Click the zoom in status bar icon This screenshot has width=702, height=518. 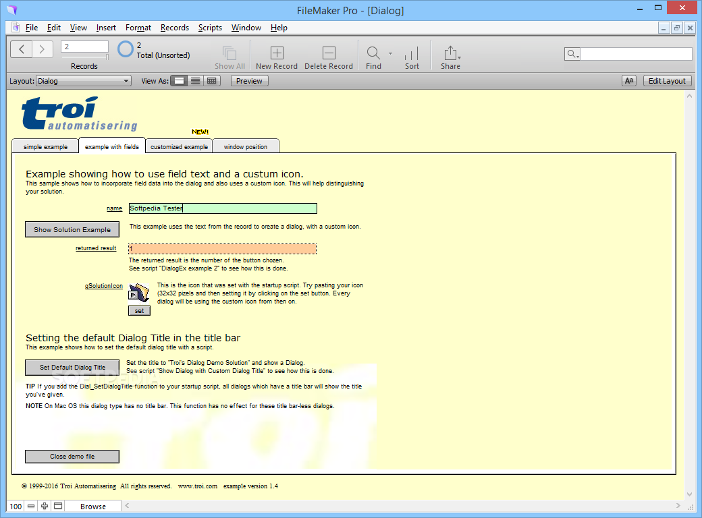click(x=45, y=506)
